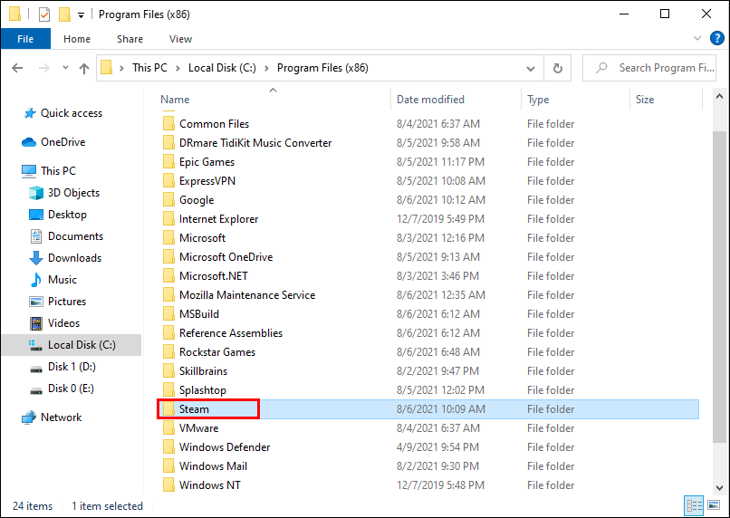Click the Properties quick access toolbar icon
730x518 pixels.
[x=44, y=14]
